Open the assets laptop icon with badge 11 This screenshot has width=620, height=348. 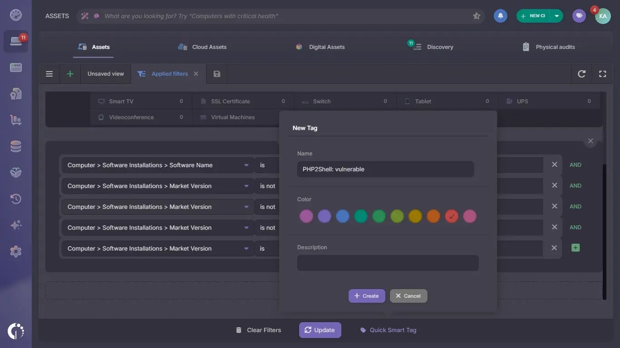coord(16,41)
